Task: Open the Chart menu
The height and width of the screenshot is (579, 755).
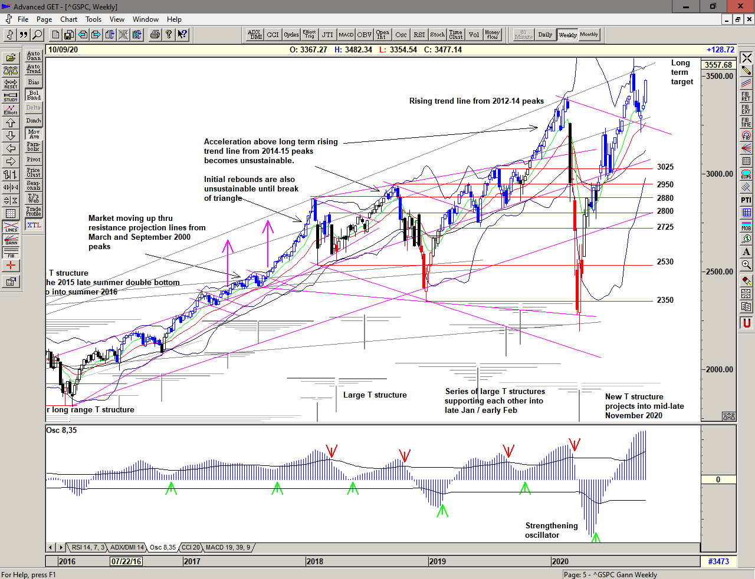Action: click(x=68, y=19)
